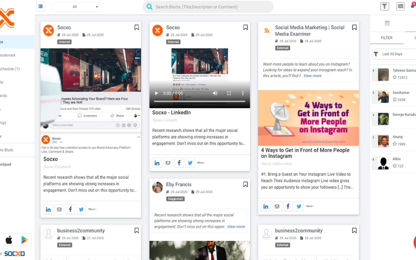Open the 4 Ways Instagram article image

tap(308, 118)
